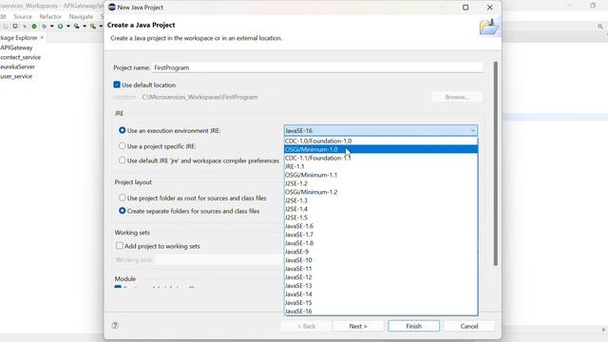Open the Refactor menu in Eclipse
The width and height of the screenshot is (608, 342).
pyautogui.click(x=50, y=17)
